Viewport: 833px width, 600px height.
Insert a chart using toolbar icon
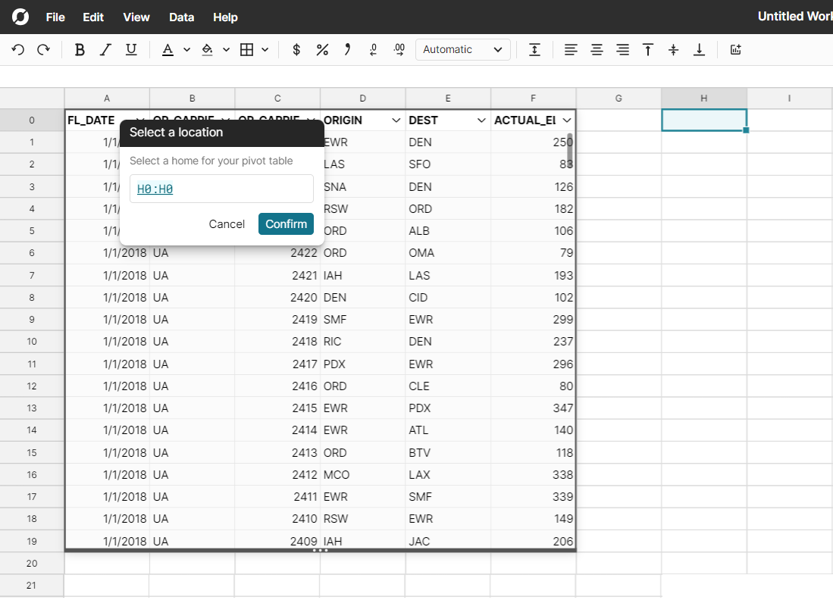[x=734, y=49]
